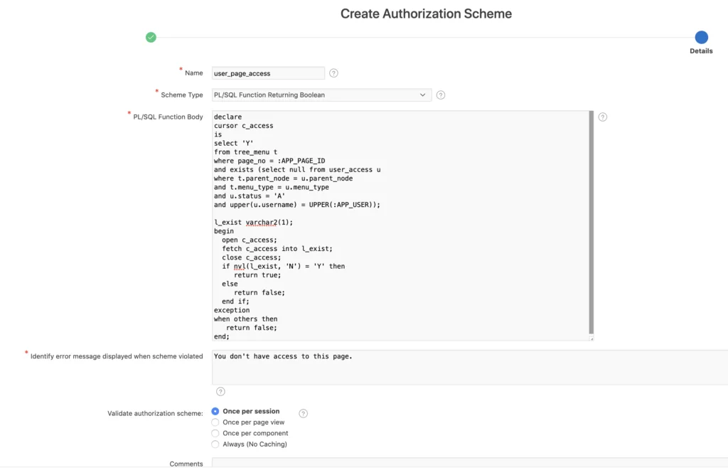Image resolution: width=728 pixels, height=475 pixels.
Task: Click the 'and u.status = 'A'' code line
Action: 250,196
